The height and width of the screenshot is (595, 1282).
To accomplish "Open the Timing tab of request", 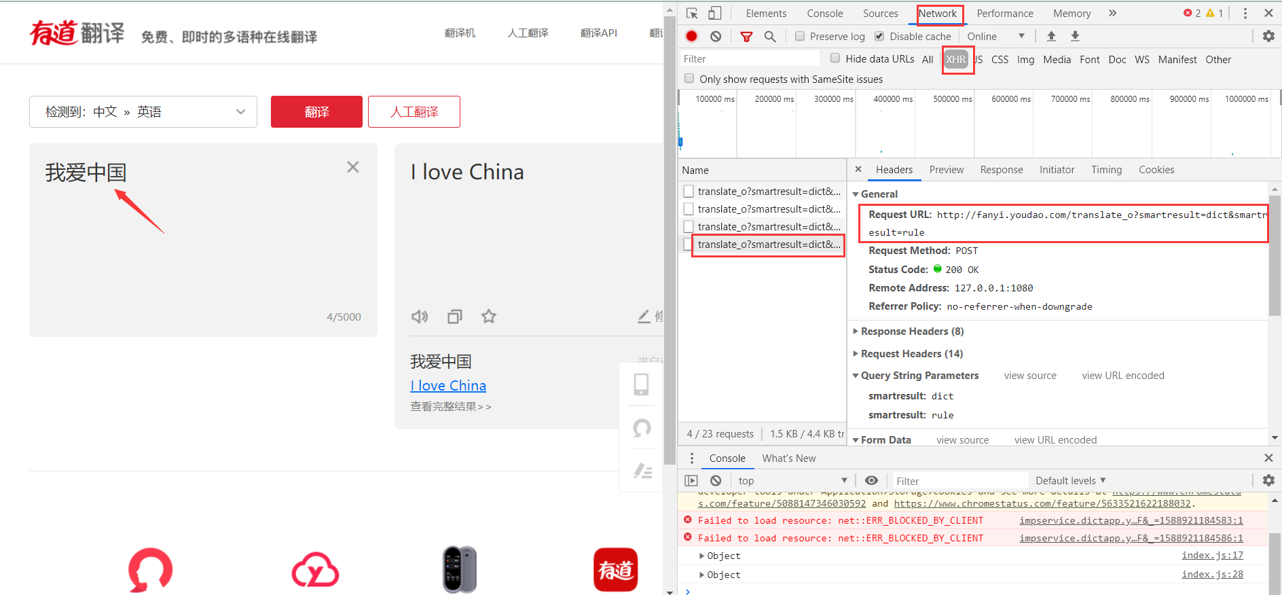I will pos(1107,169).
